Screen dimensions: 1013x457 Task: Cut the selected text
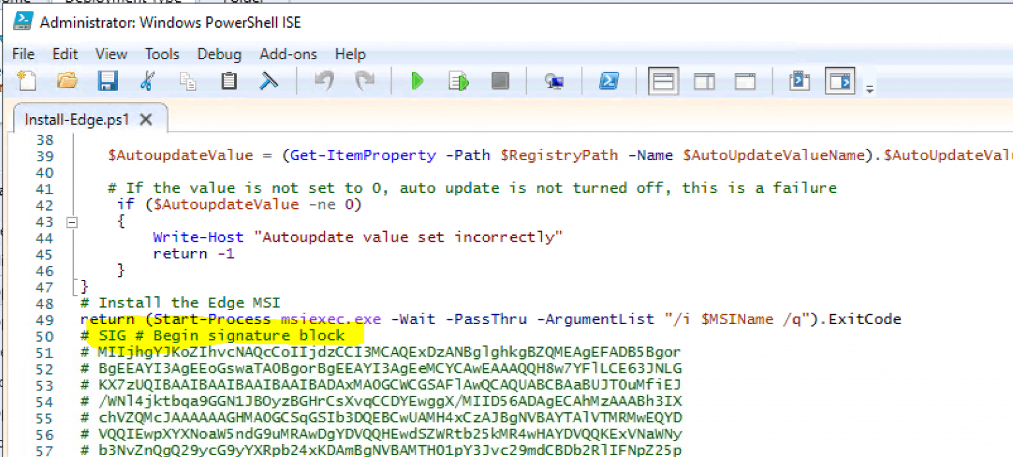tap(147, 81)
